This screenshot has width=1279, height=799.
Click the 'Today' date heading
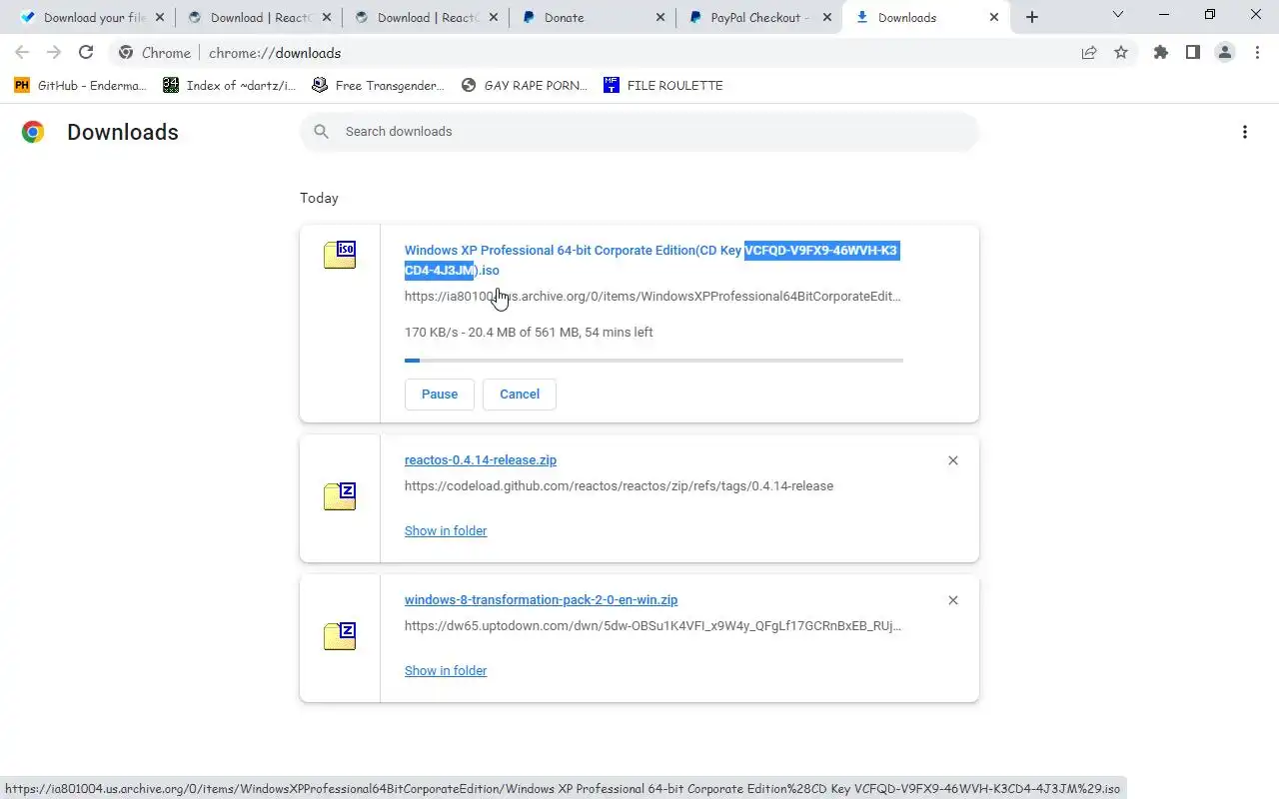pyautogui.click(x=319, y=199)
